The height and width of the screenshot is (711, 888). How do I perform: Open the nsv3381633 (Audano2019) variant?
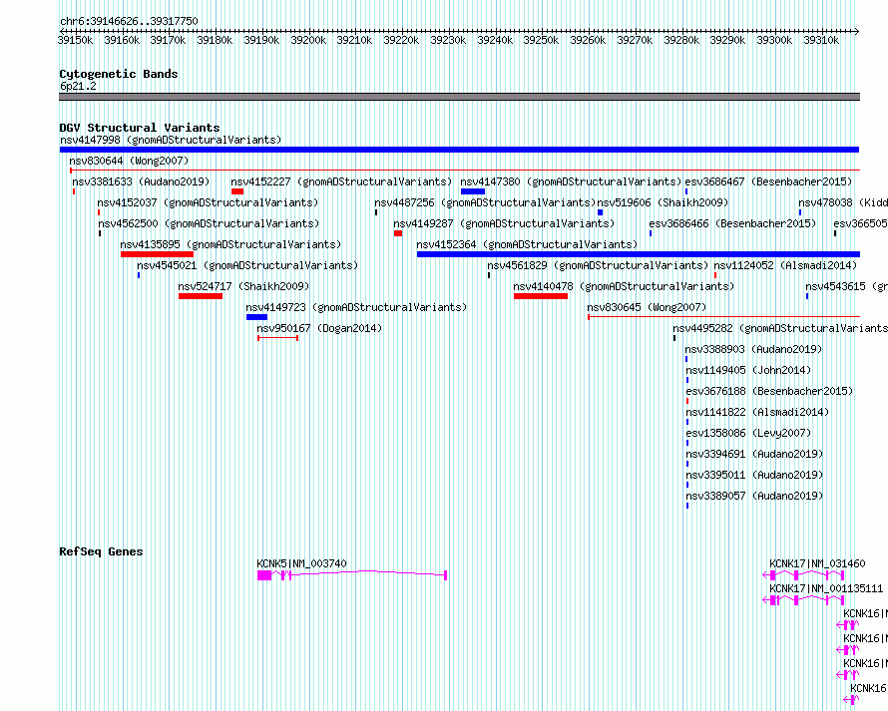coord(141,181)
